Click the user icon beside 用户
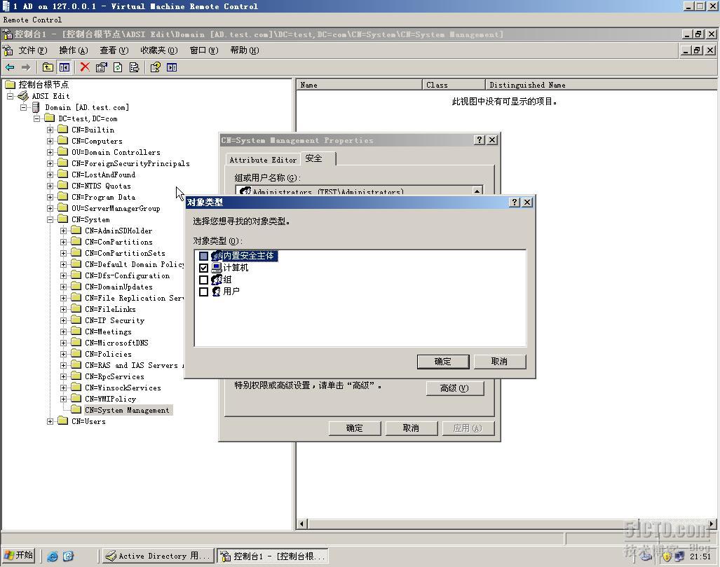The height and width of the screenshot is (567, 720). 217,292
